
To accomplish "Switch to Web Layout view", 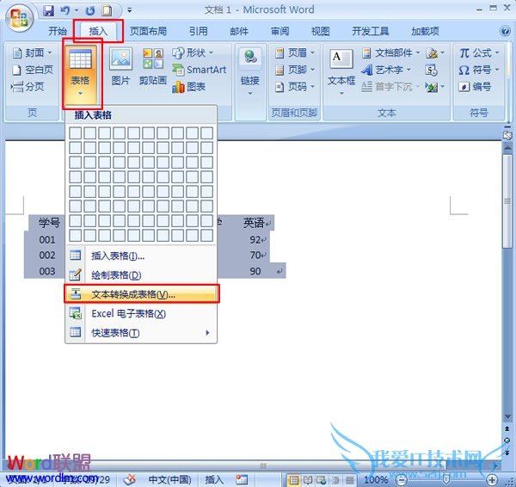I will tap(321, 480).
